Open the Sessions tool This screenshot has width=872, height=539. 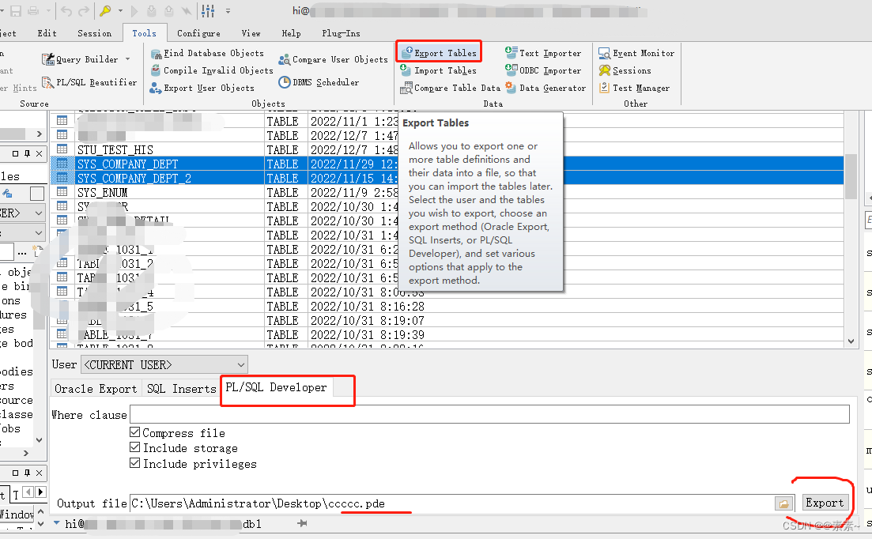625,70
